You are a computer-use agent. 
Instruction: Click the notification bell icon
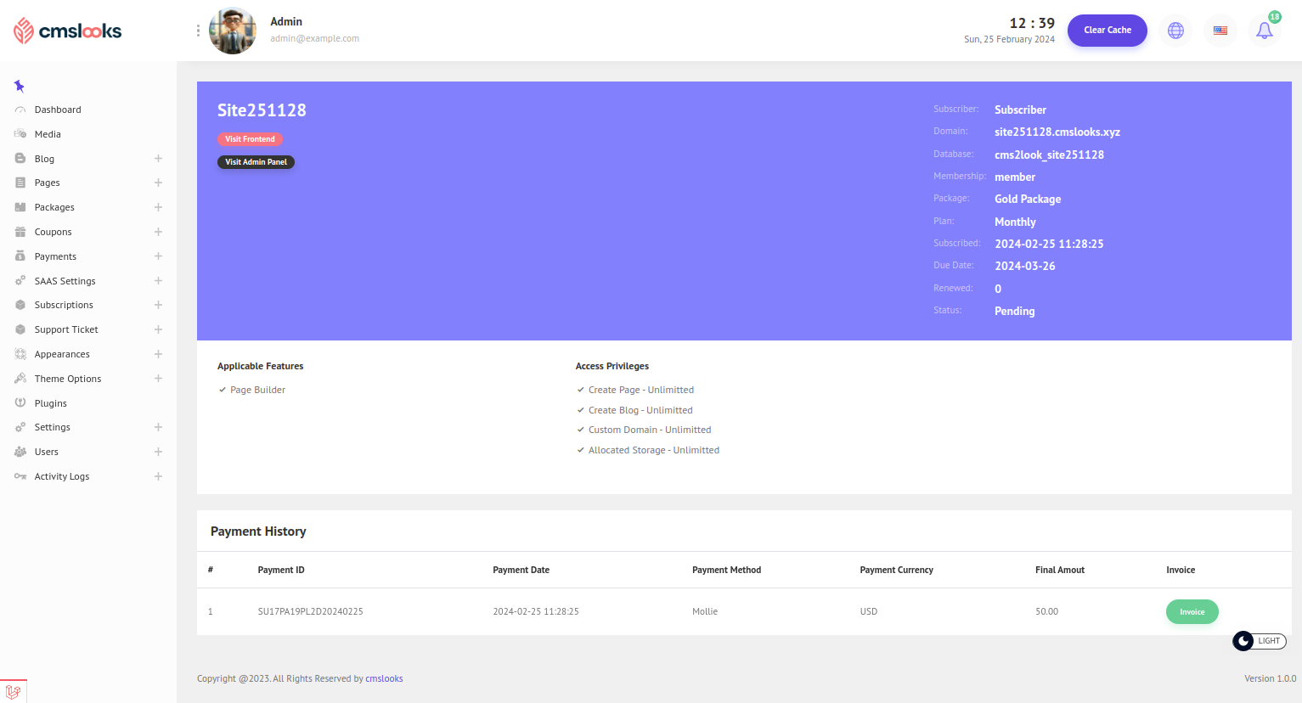(1264, 31)
